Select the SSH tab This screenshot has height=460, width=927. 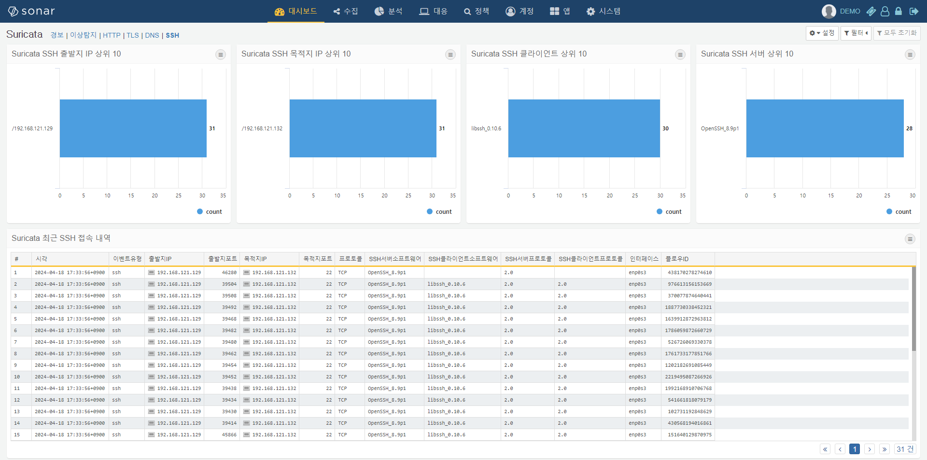click(172, 35)
